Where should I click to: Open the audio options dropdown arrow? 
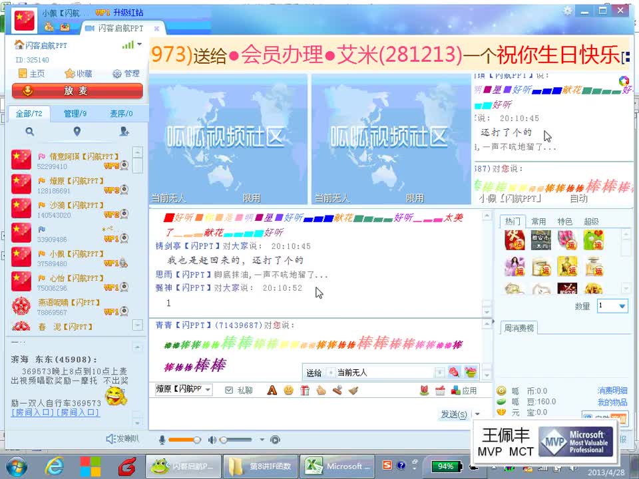pos(262,440)
